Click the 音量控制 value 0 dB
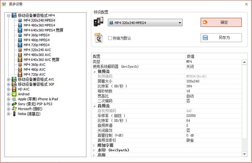Image resolution: width=252 pixels, height=163 pixels. click(x=190, y=135)
